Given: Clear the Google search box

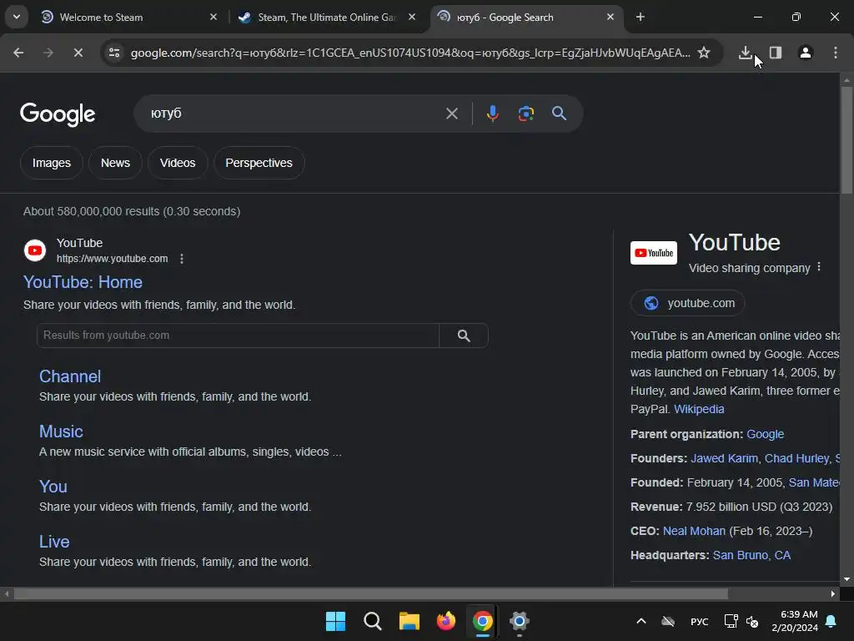Looking at the screenshot, I should click(x=451, y=114).
